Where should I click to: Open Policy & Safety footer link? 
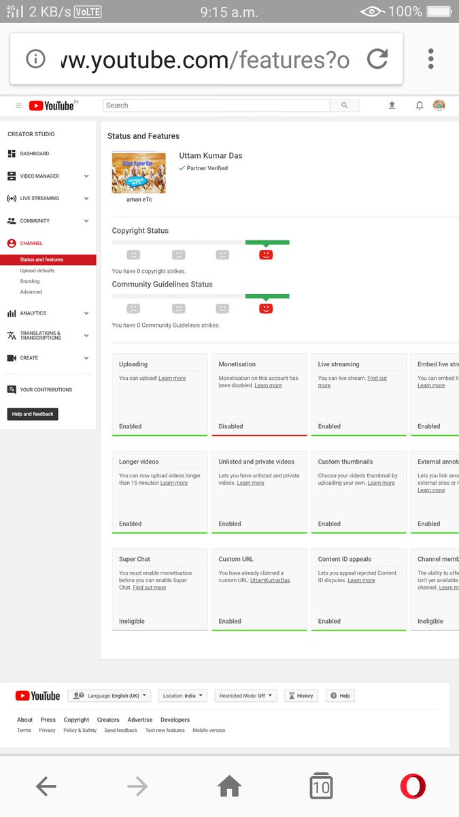pyautogui.click(x=80, y=731)
